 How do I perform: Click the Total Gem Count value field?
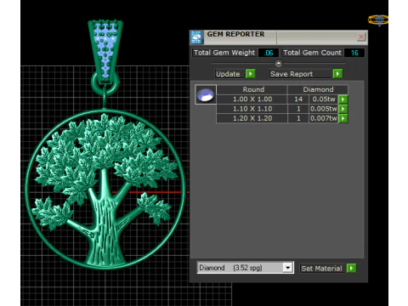354,53
